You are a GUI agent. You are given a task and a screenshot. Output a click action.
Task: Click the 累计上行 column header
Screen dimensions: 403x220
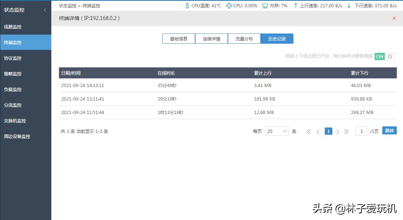coord(263,73)
